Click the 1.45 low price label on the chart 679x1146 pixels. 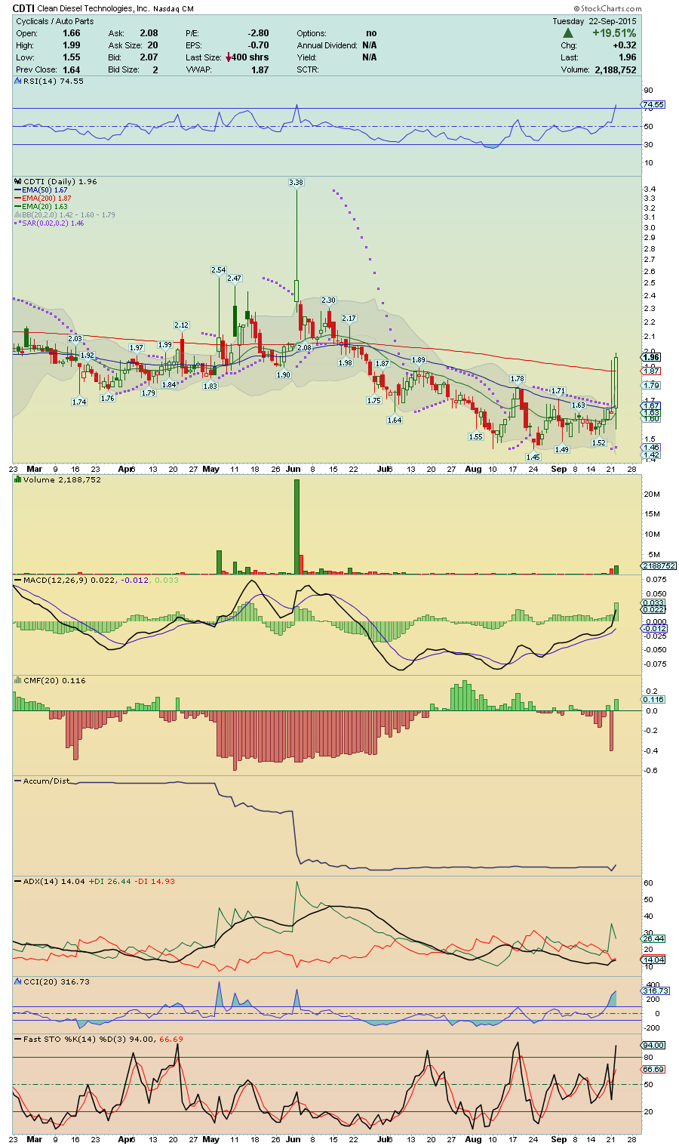(x=533, y=457)
